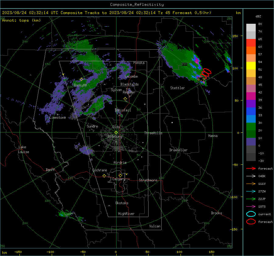This screenshot has height=256, width=274.
Task: Click the 6.9 storm top label
Action: coord(201,79)
